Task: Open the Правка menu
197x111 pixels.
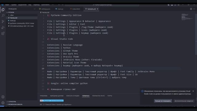Action: pos(14,5)
